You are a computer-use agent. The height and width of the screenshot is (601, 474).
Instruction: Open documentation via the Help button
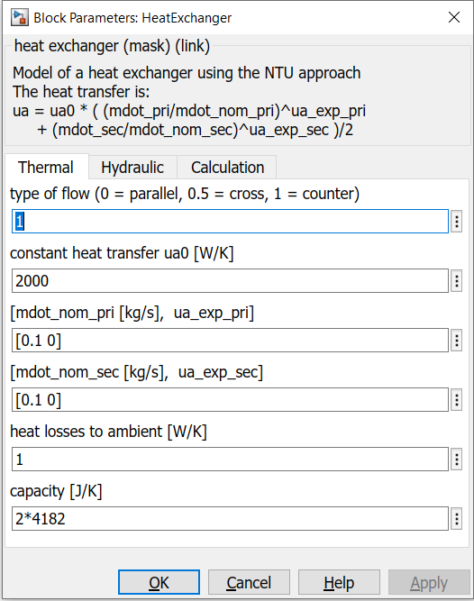coord(339,582)
